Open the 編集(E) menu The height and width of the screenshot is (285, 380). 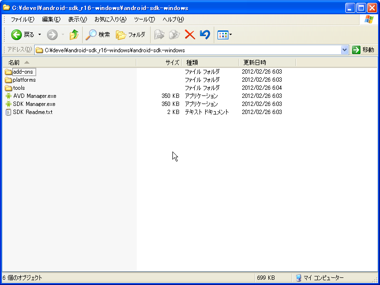(51, 19)
